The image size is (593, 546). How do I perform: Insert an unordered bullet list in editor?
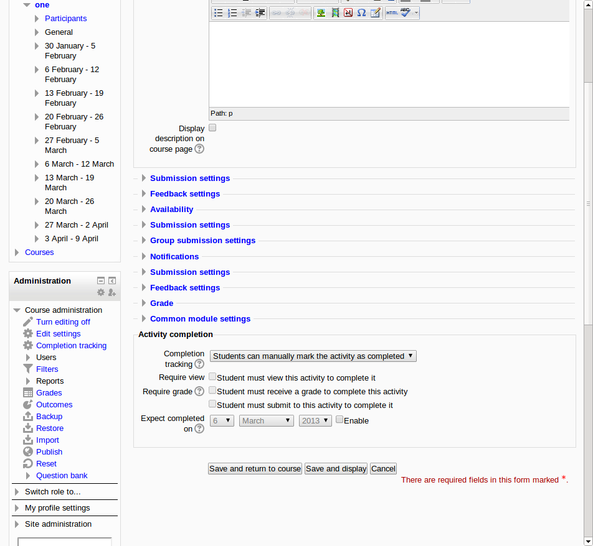point(218,13)
